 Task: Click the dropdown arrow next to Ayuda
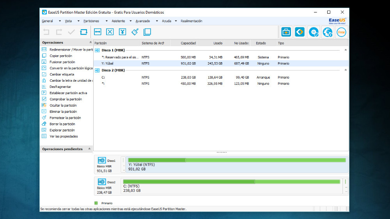coord(176,21)
